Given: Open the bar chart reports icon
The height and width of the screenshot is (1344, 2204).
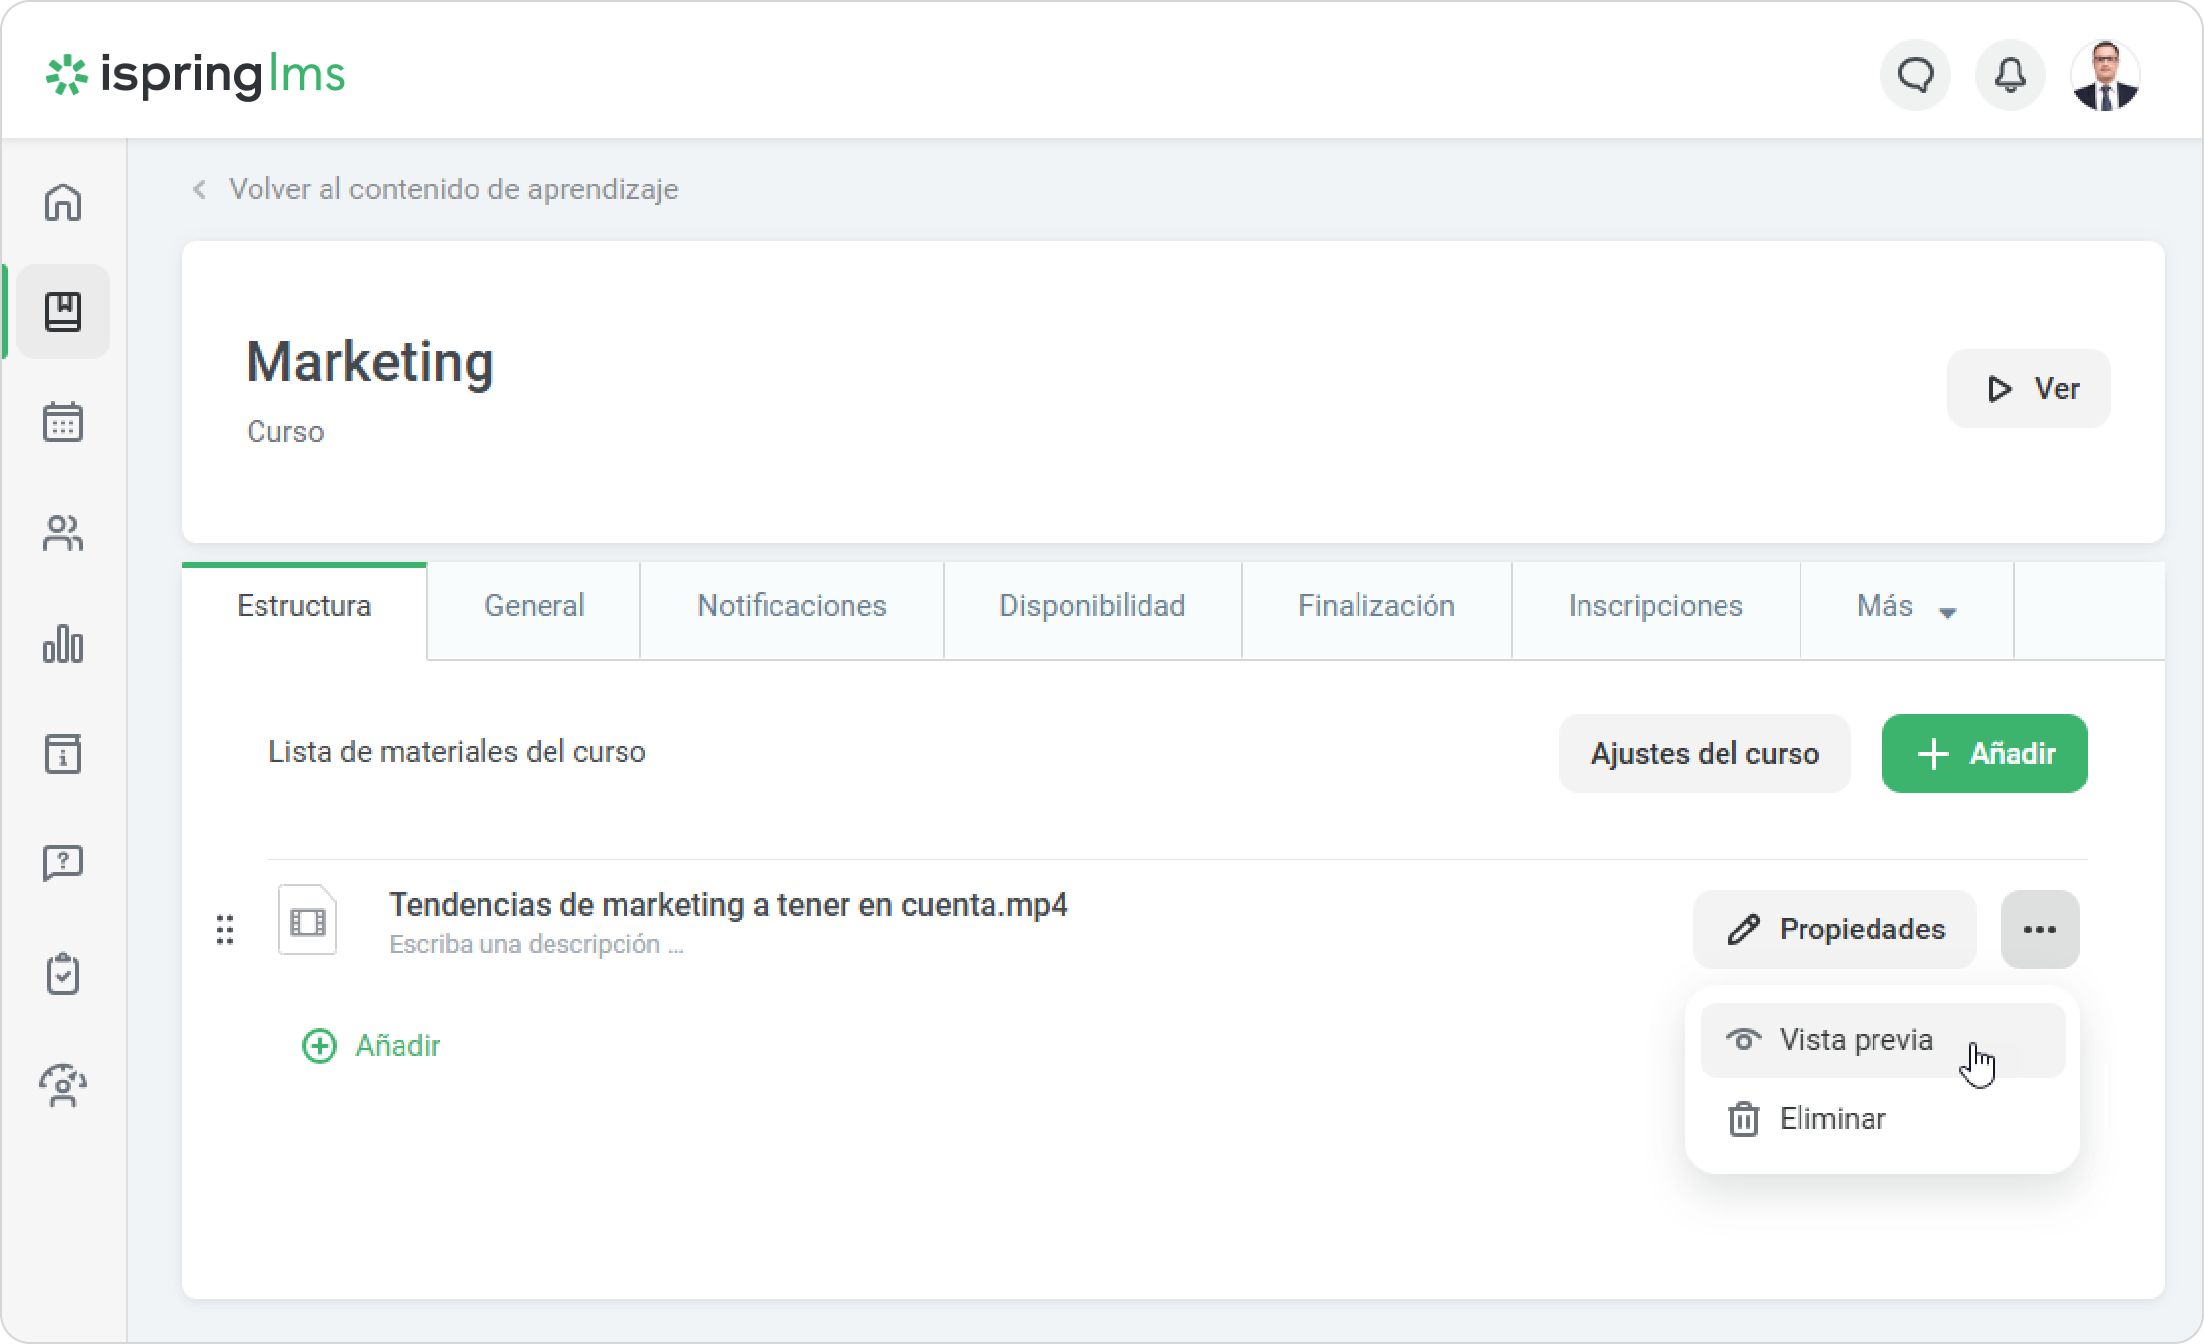Looking at the screenshot, I should tap(63, 643).
